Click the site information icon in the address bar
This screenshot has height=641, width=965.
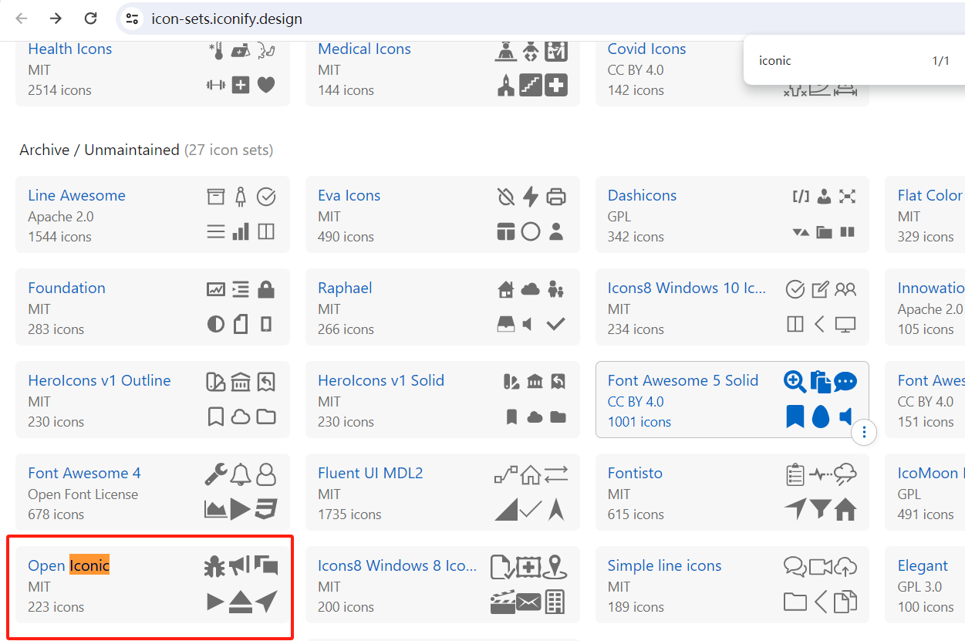133,19
